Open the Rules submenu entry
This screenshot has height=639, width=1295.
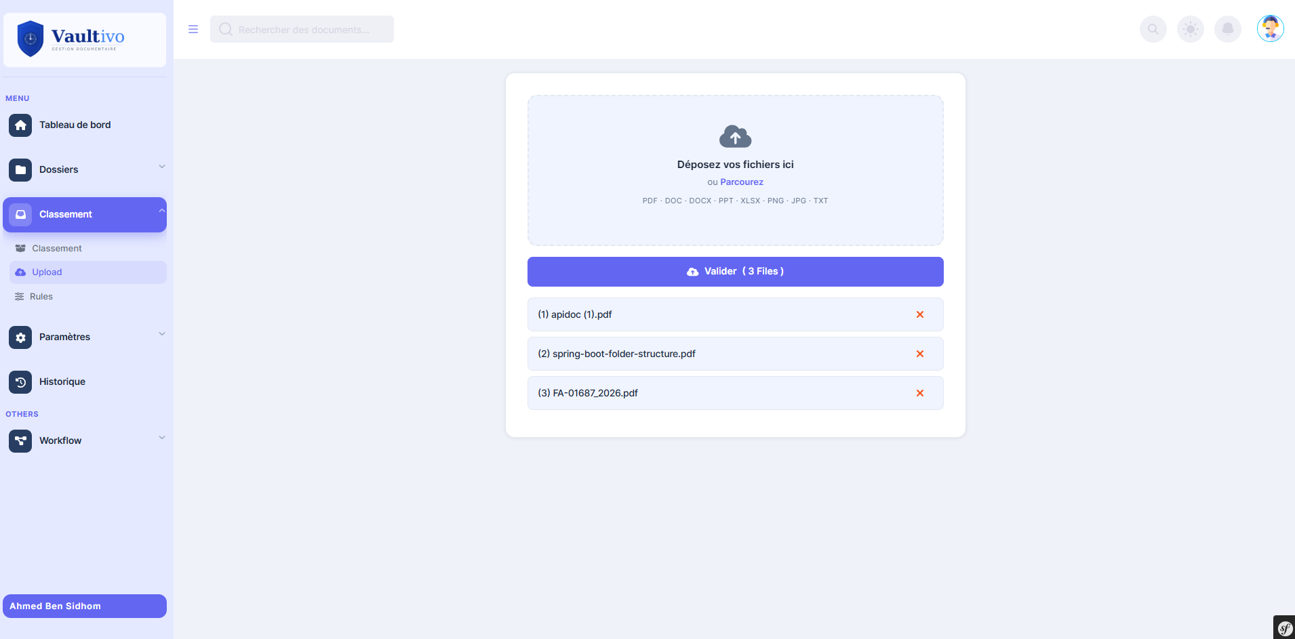point(88,297)
